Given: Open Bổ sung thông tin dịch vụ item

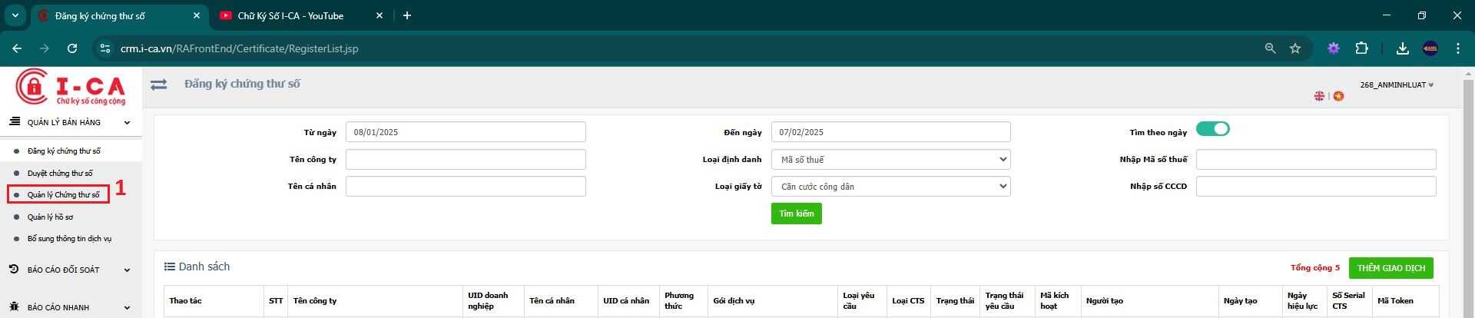Looking at the screenshot, I should tap(69, 239).
